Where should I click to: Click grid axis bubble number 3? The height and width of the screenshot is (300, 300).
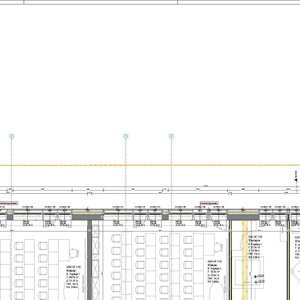126,136
